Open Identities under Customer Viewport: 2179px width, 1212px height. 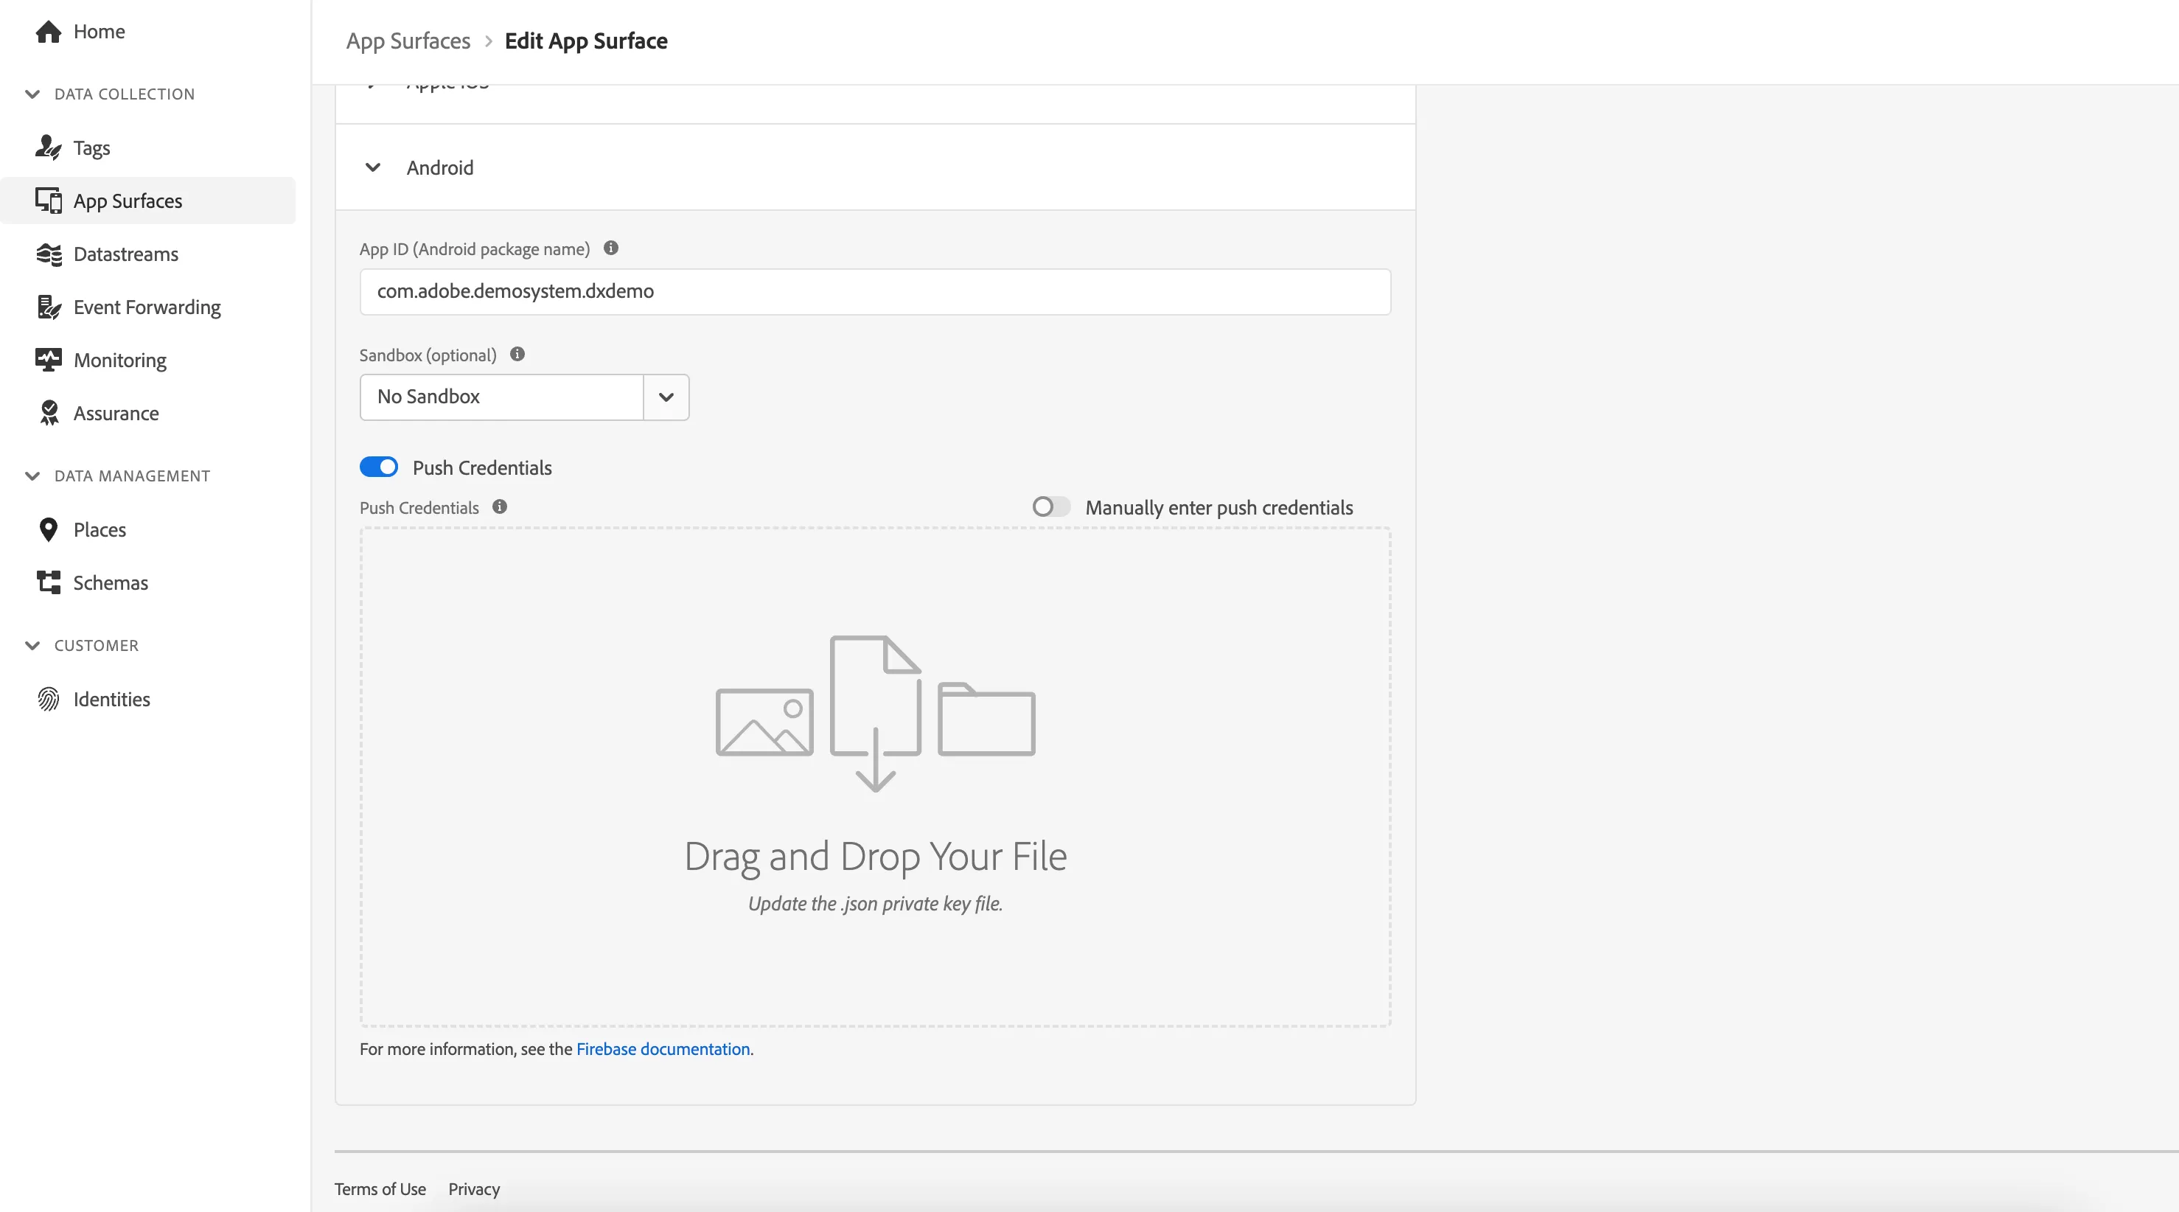click(111, 699)
